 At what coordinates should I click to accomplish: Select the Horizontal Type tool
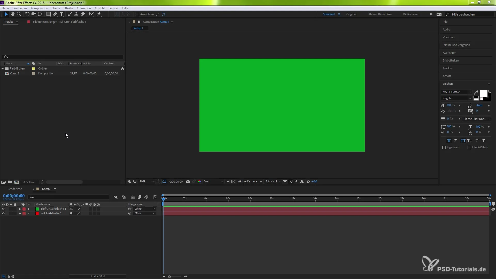61,14
